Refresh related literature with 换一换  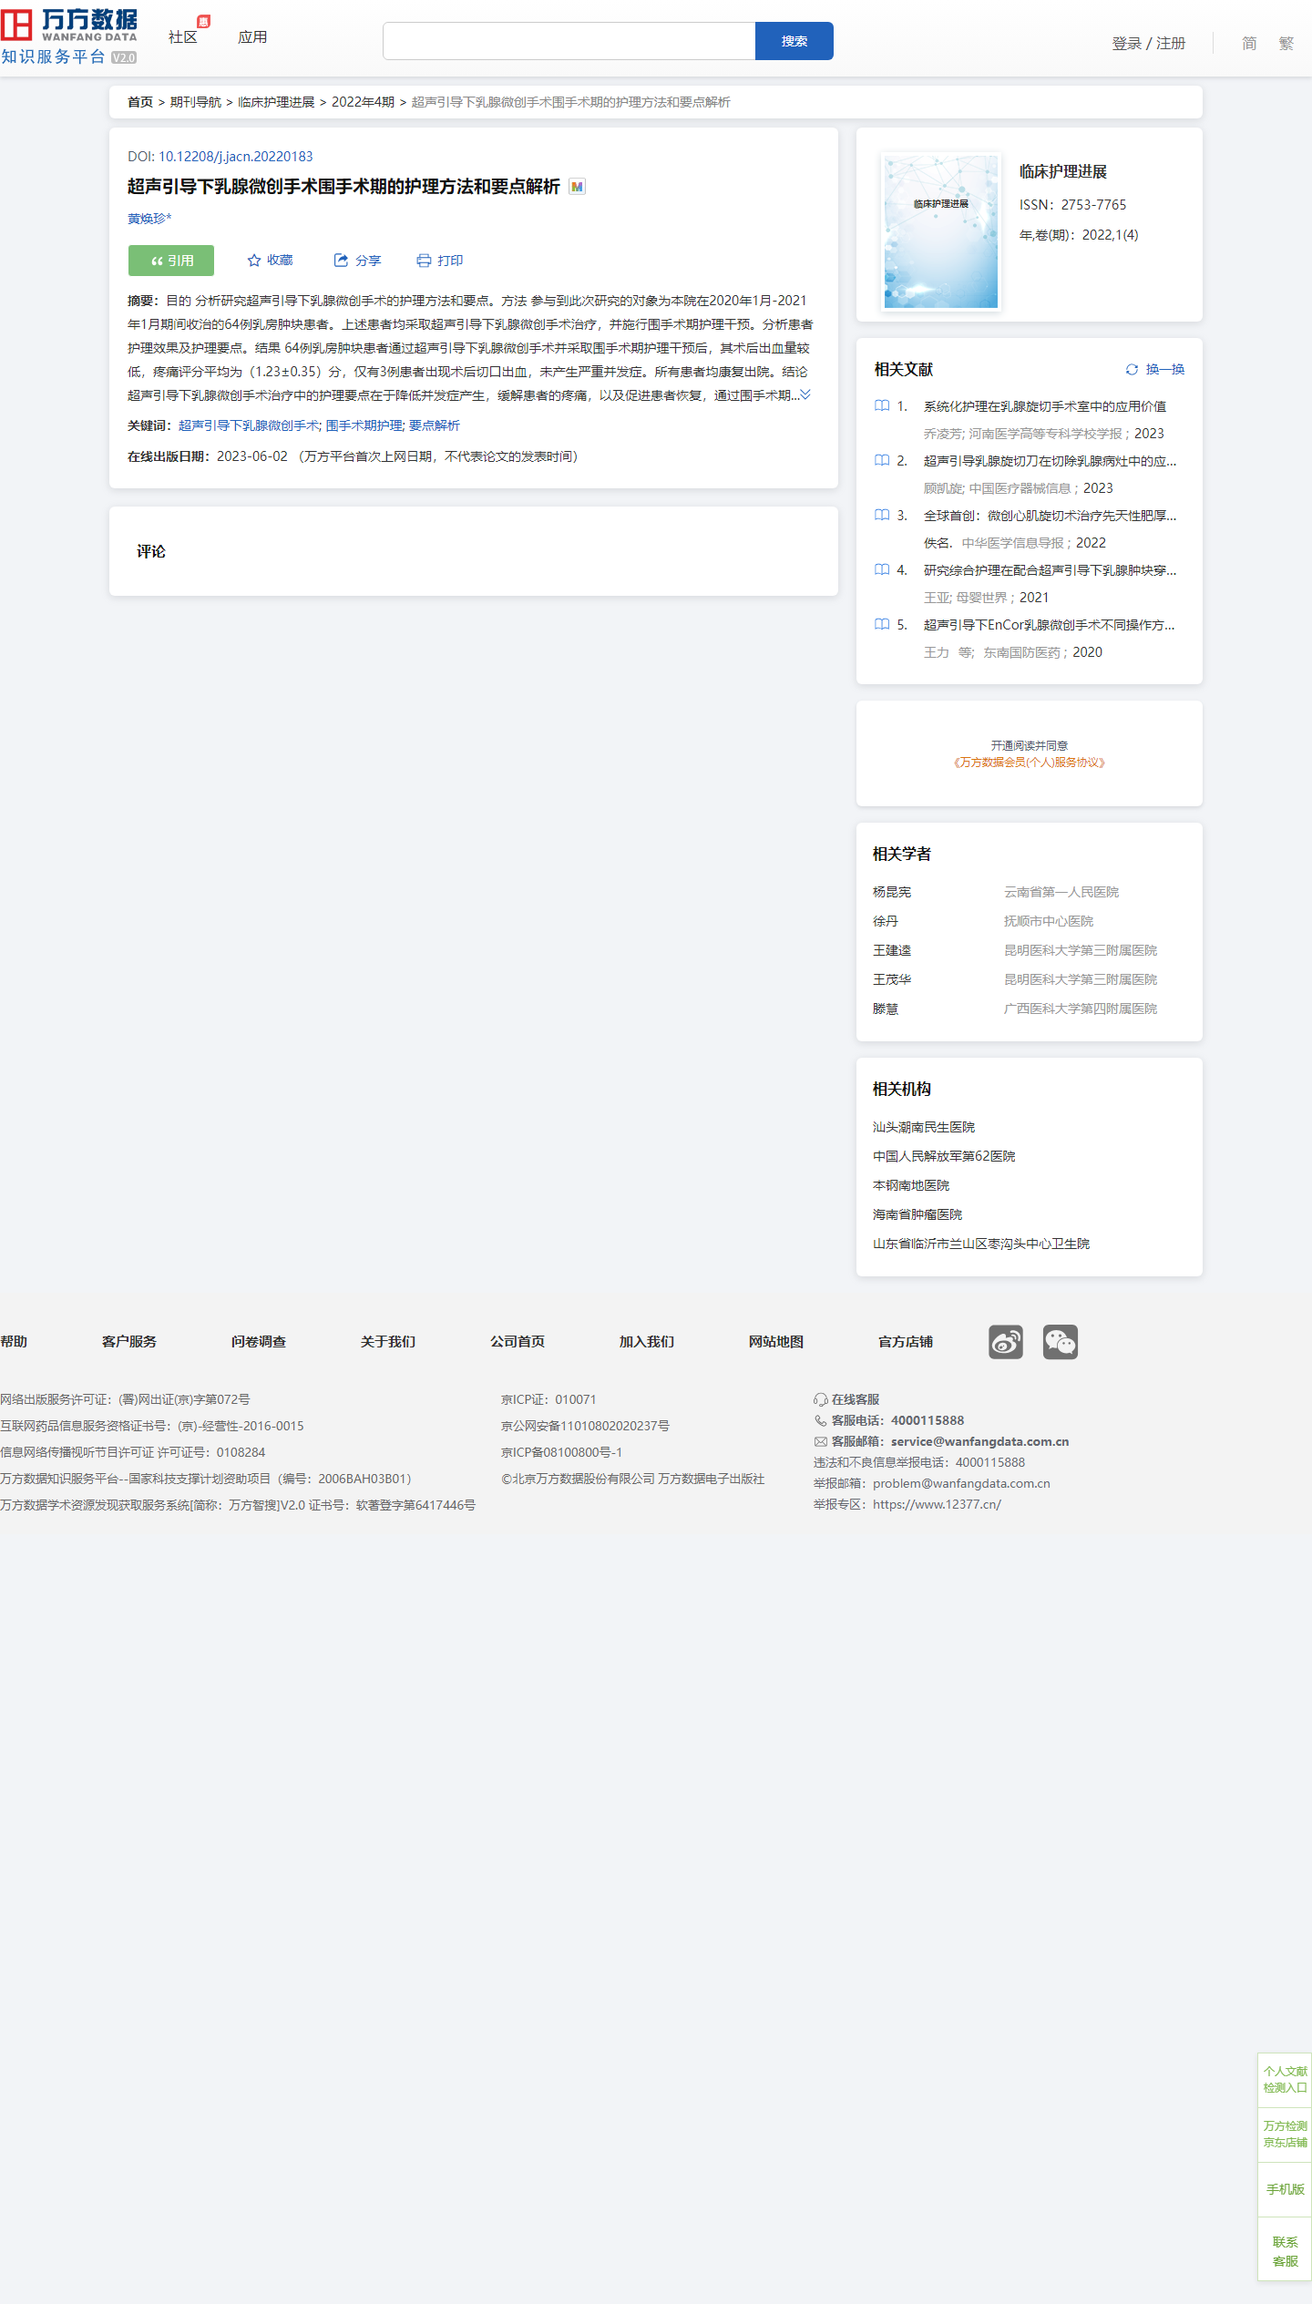tap(1155, 369)
